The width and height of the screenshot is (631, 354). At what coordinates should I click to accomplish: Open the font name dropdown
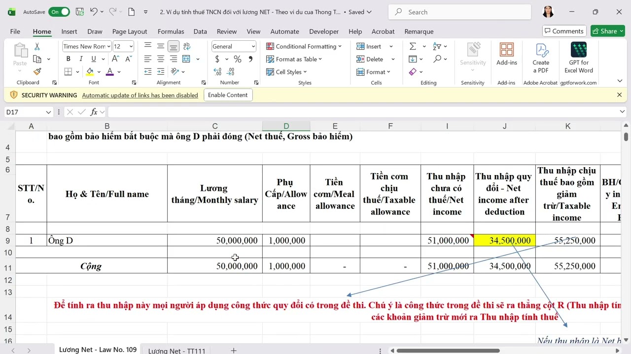point(108,46)
